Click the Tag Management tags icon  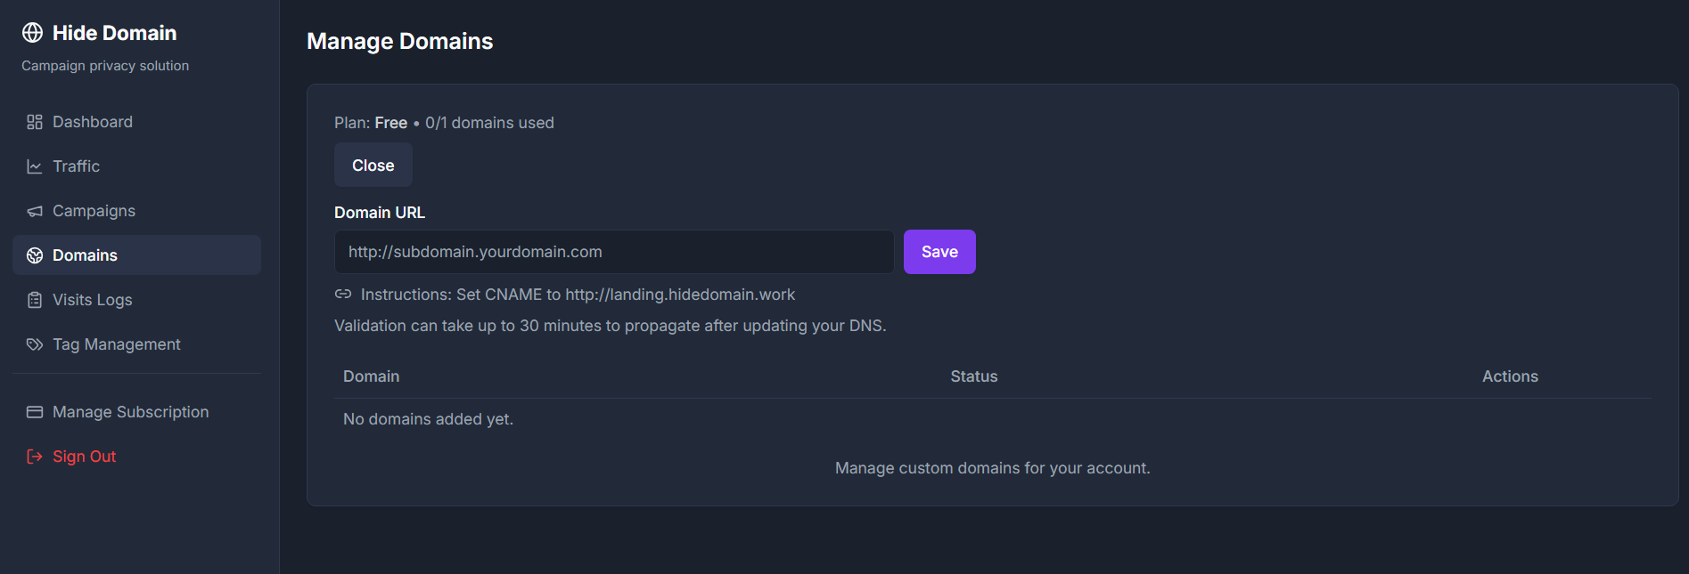(x=35, y=344)
